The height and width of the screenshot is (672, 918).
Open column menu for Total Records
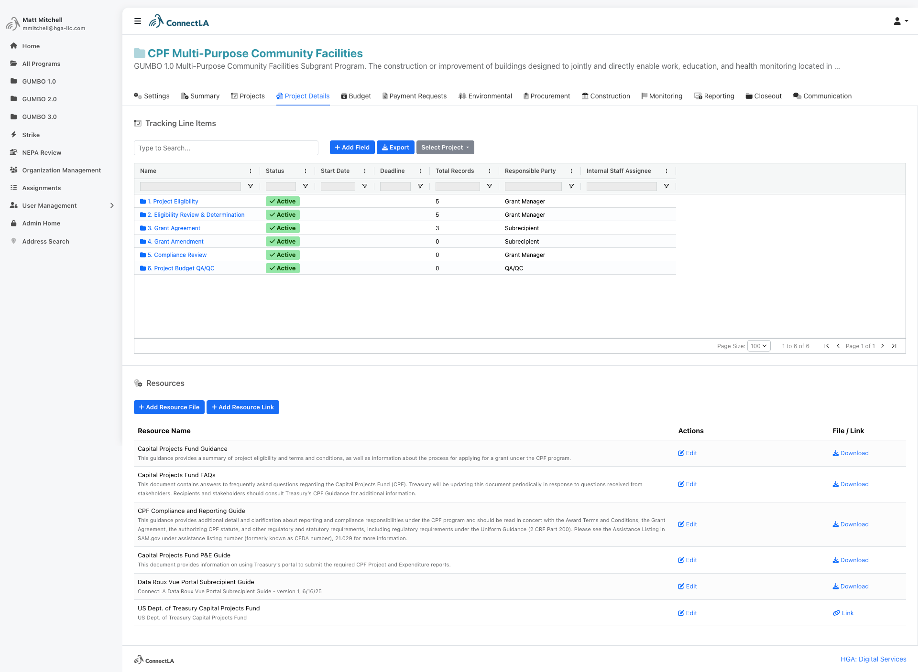490,171
